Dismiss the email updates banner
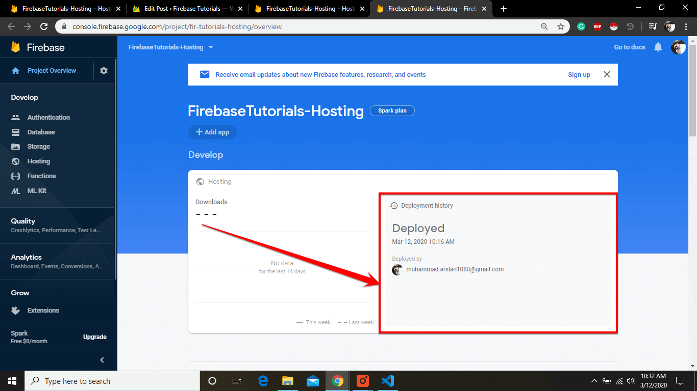Viewport: 697px width, 391px height. coord(607,74)
